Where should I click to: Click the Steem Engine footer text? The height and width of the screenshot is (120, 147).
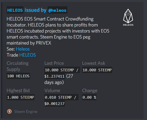click(26, 112)
